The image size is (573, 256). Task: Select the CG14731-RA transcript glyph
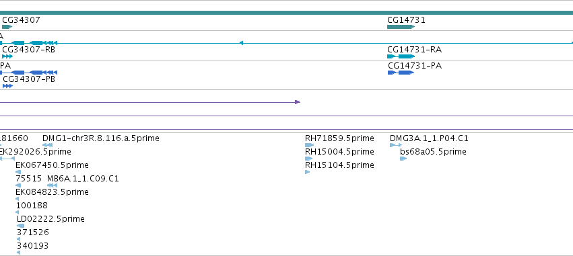(401, 56)
